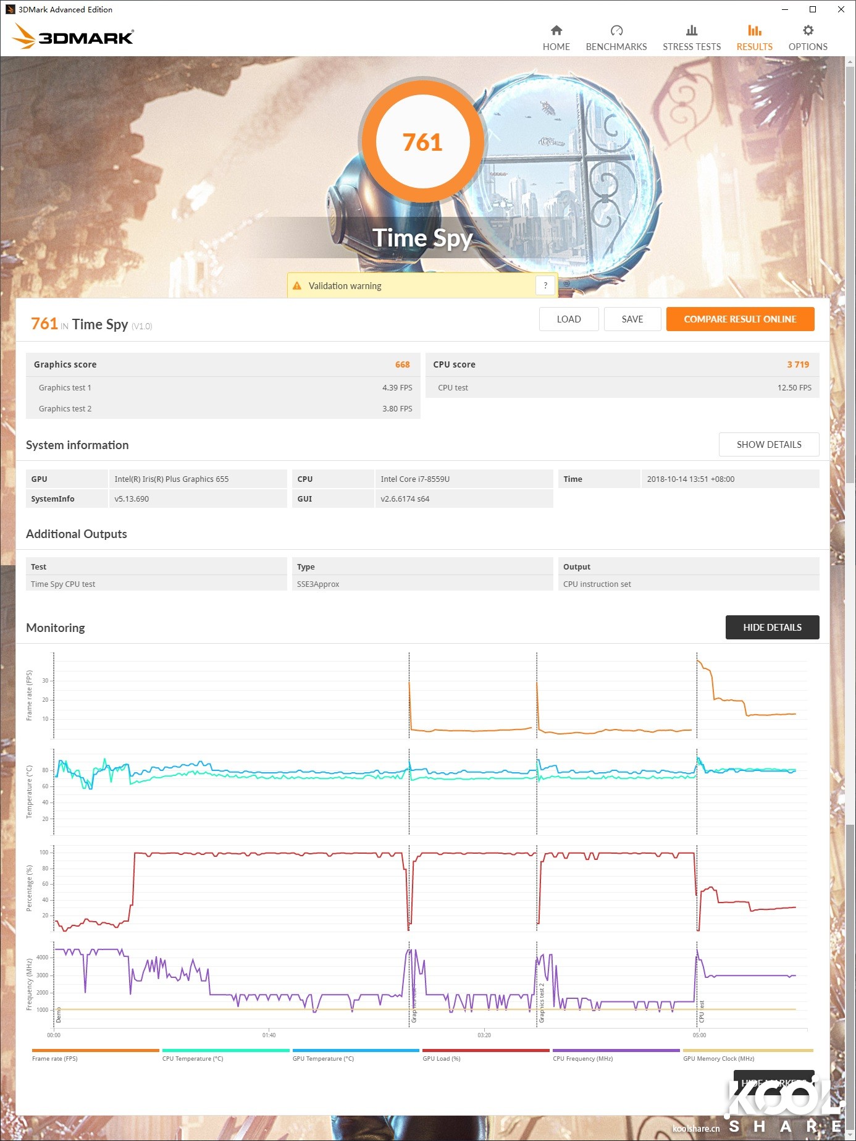The width and height of the screenshot is (856, 1141).
Task: Save the Time Spy result
Action: coord(632,319)
